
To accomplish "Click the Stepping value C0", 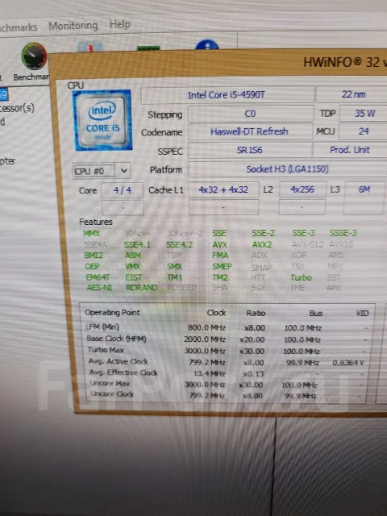I will 250,114.
